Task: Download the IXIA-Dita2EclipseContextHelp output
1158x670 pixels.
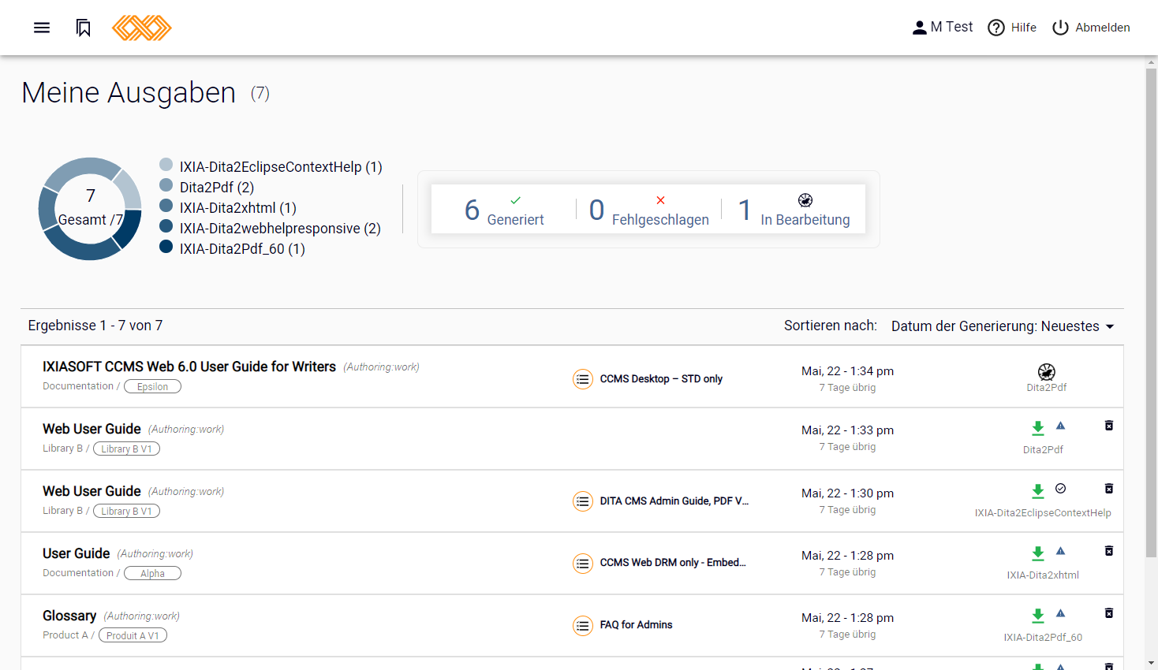Action: click(x=1038, y=491)
